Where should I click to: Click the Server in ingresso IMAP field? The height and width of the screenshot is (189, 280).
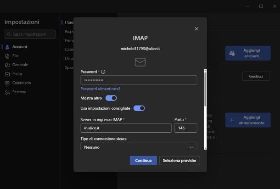(125, 128)
